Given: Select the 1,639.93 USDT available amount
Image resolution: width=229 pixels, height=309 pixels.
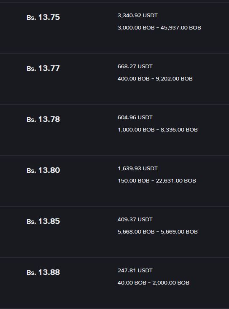Looking at the screenshot, I should pyautogui.click(x=137, y=169).
